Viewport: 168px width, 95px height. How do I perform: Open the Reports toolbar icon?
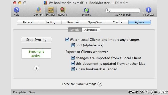point(63,10)
